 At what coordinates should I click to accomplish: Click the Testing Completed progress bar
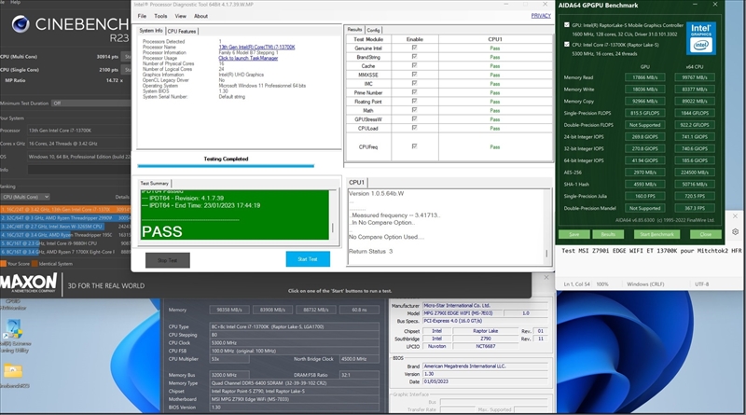pos(226,166)
